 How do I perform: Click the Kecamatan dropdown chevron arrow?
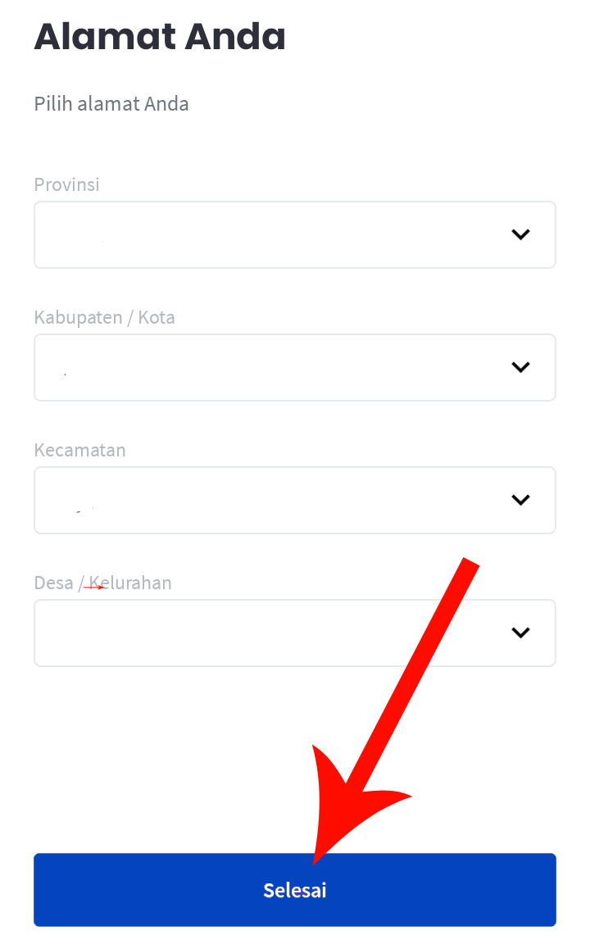pyautogui.click(x=520, y=500)
